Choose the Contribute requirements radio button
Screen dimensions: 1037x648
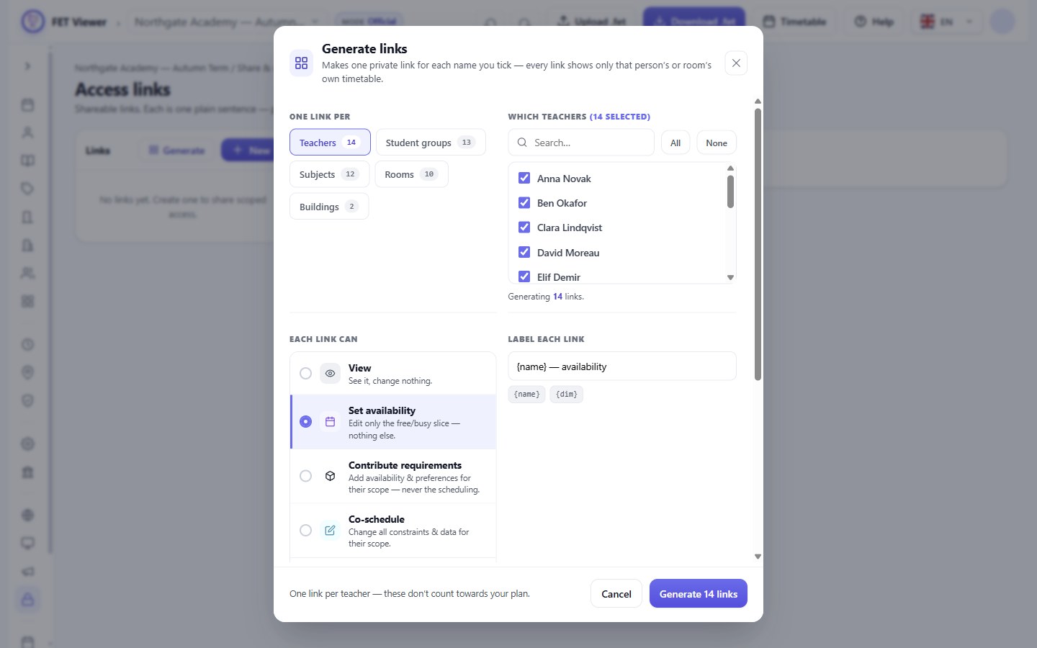305,476
